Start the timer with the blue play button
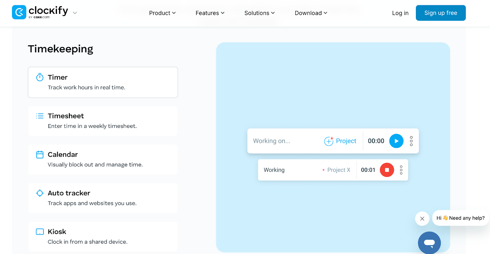 coord(396,141)
